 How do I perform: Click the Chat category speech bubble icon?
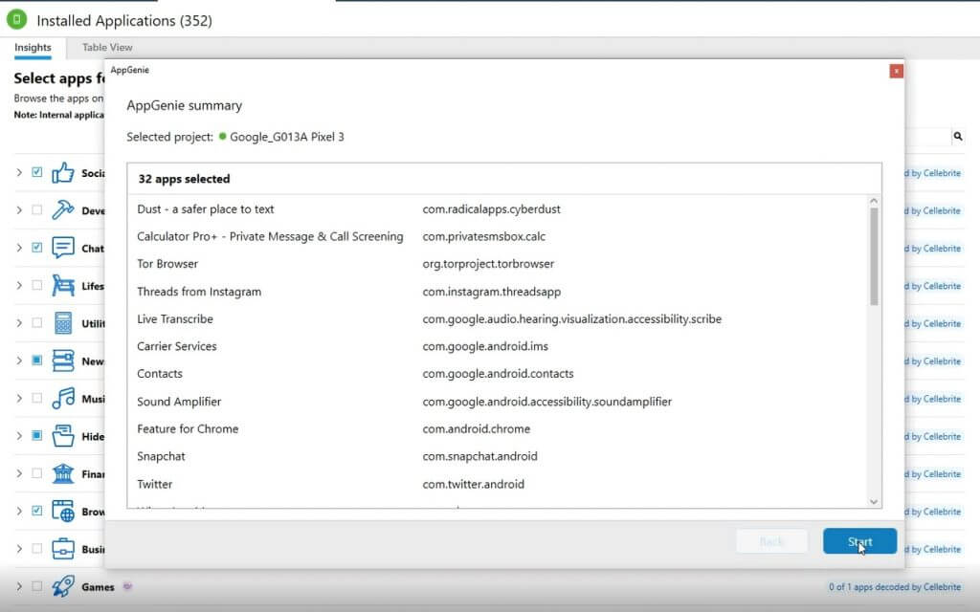click(62, 248)
